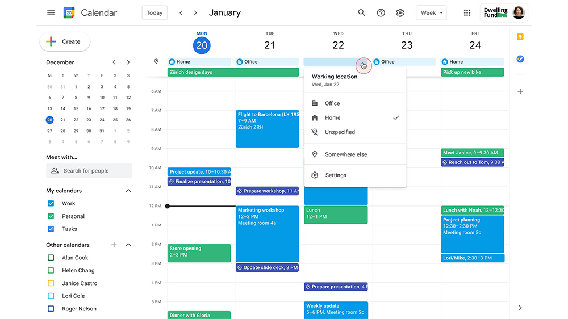Open the Help question mark icon
Image resolution: width=568 pixels, height=319 pixels.
381,12
